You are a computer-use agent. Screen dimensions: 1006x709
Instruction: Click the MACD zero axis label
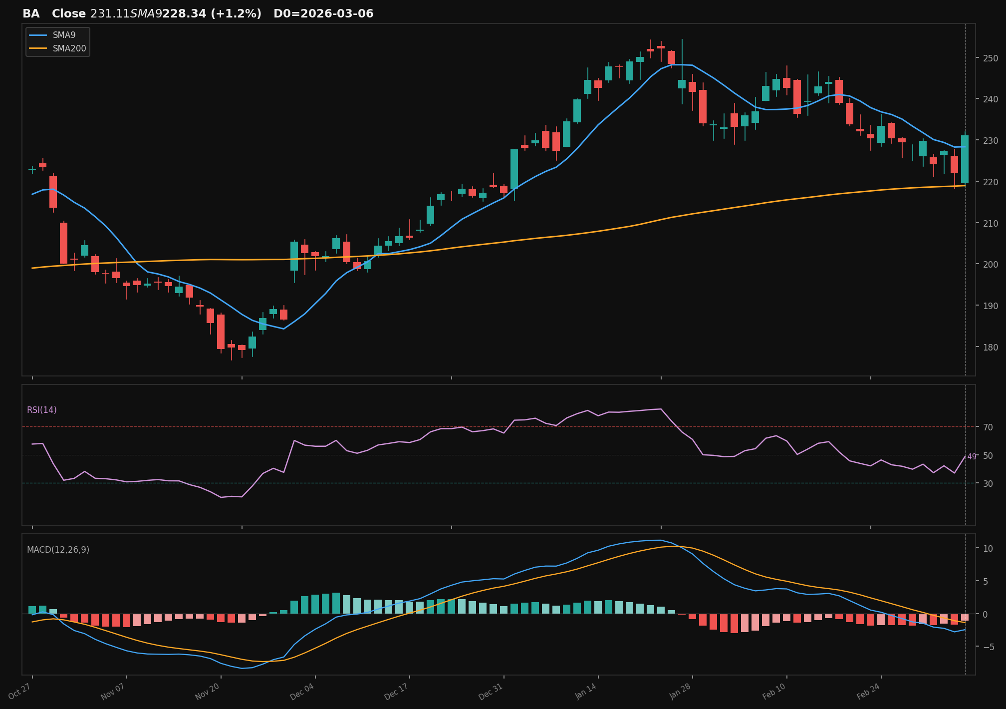point(985,614)
